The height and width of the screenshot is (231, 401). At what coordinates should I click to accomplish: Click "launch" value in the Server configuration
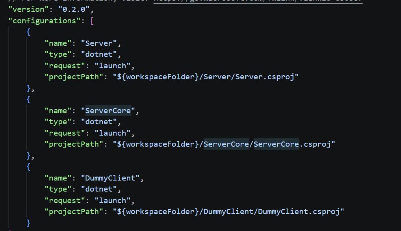point(113,66)
